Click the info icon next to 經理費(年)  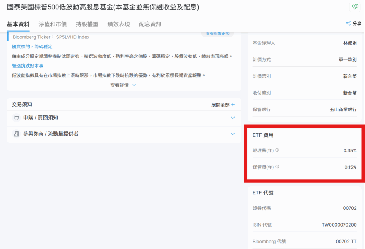277,150
